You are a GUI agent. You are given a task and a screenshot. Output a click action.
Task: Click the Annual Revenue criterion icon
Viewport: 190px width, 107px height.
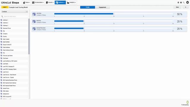(34, 29)
